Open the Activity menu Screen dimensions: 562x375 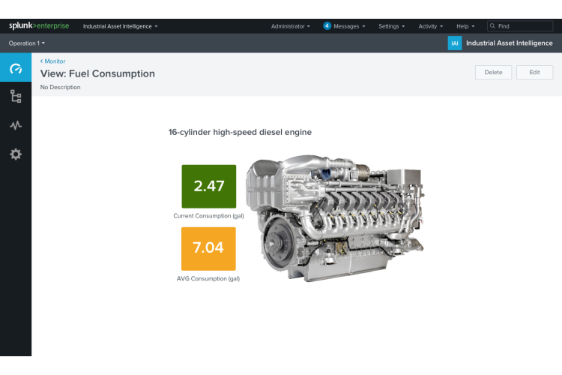click(x=430, y=26)
